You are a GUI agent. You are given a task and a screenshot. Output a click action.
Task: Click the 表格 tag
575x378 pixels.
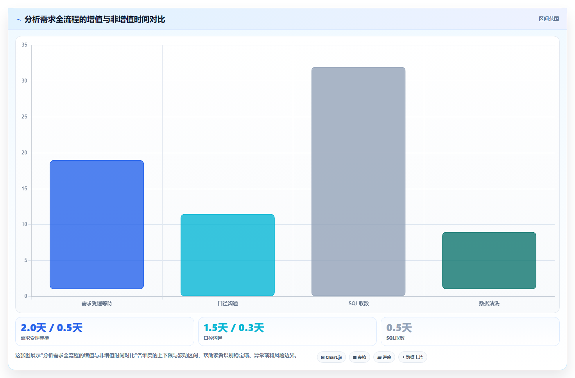[360, 357]
